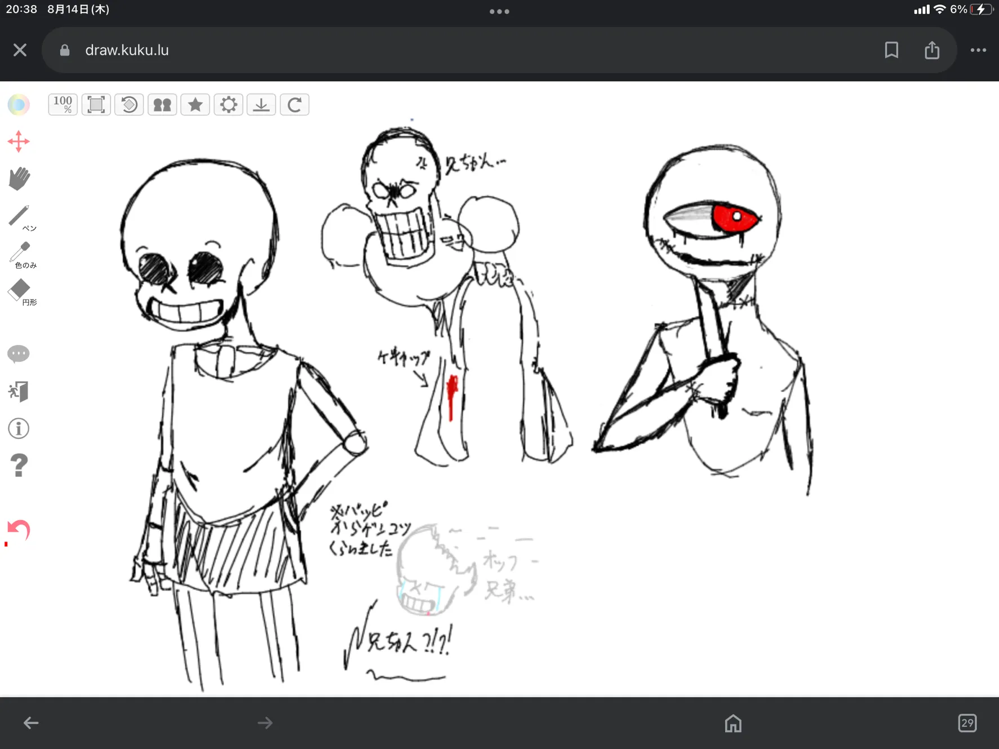
Task: Click the 100% zoom button
Action: pyautogui.click(x=63, y=104)
